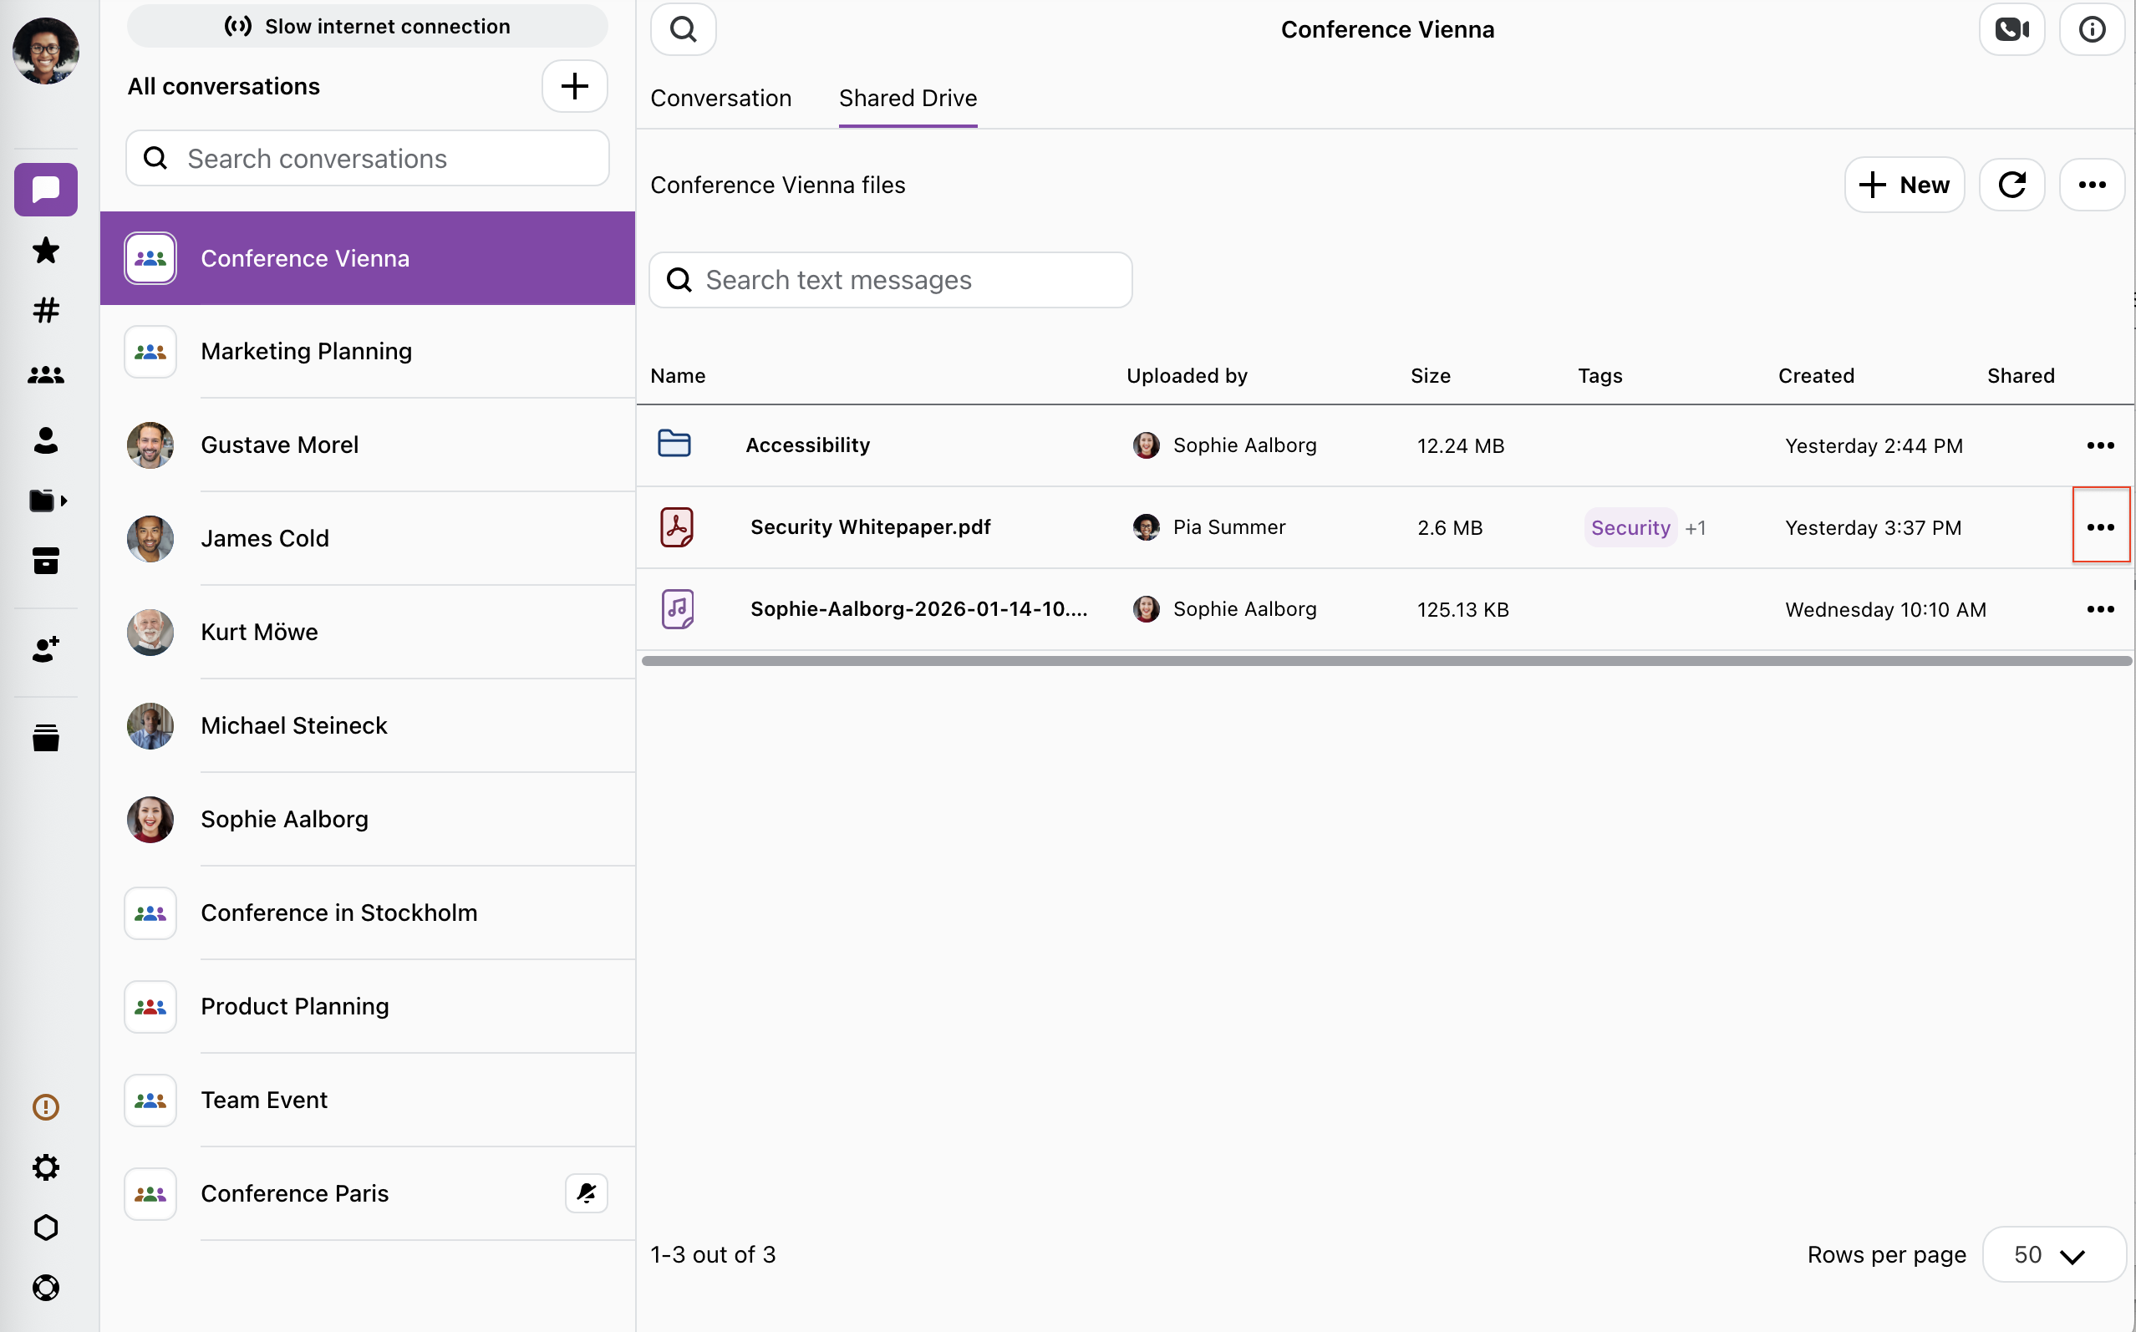Create a new conversation with plus button

click(574, 86)
